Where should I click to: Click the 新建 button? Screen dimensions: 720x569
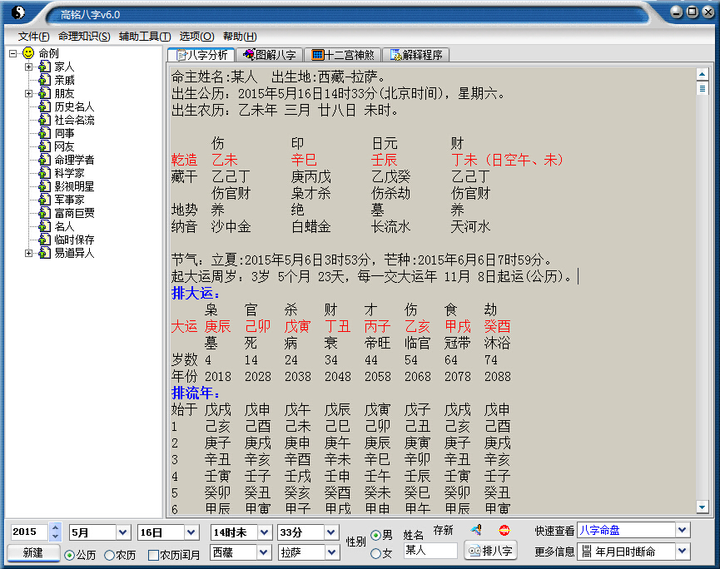tap(33, 553)
